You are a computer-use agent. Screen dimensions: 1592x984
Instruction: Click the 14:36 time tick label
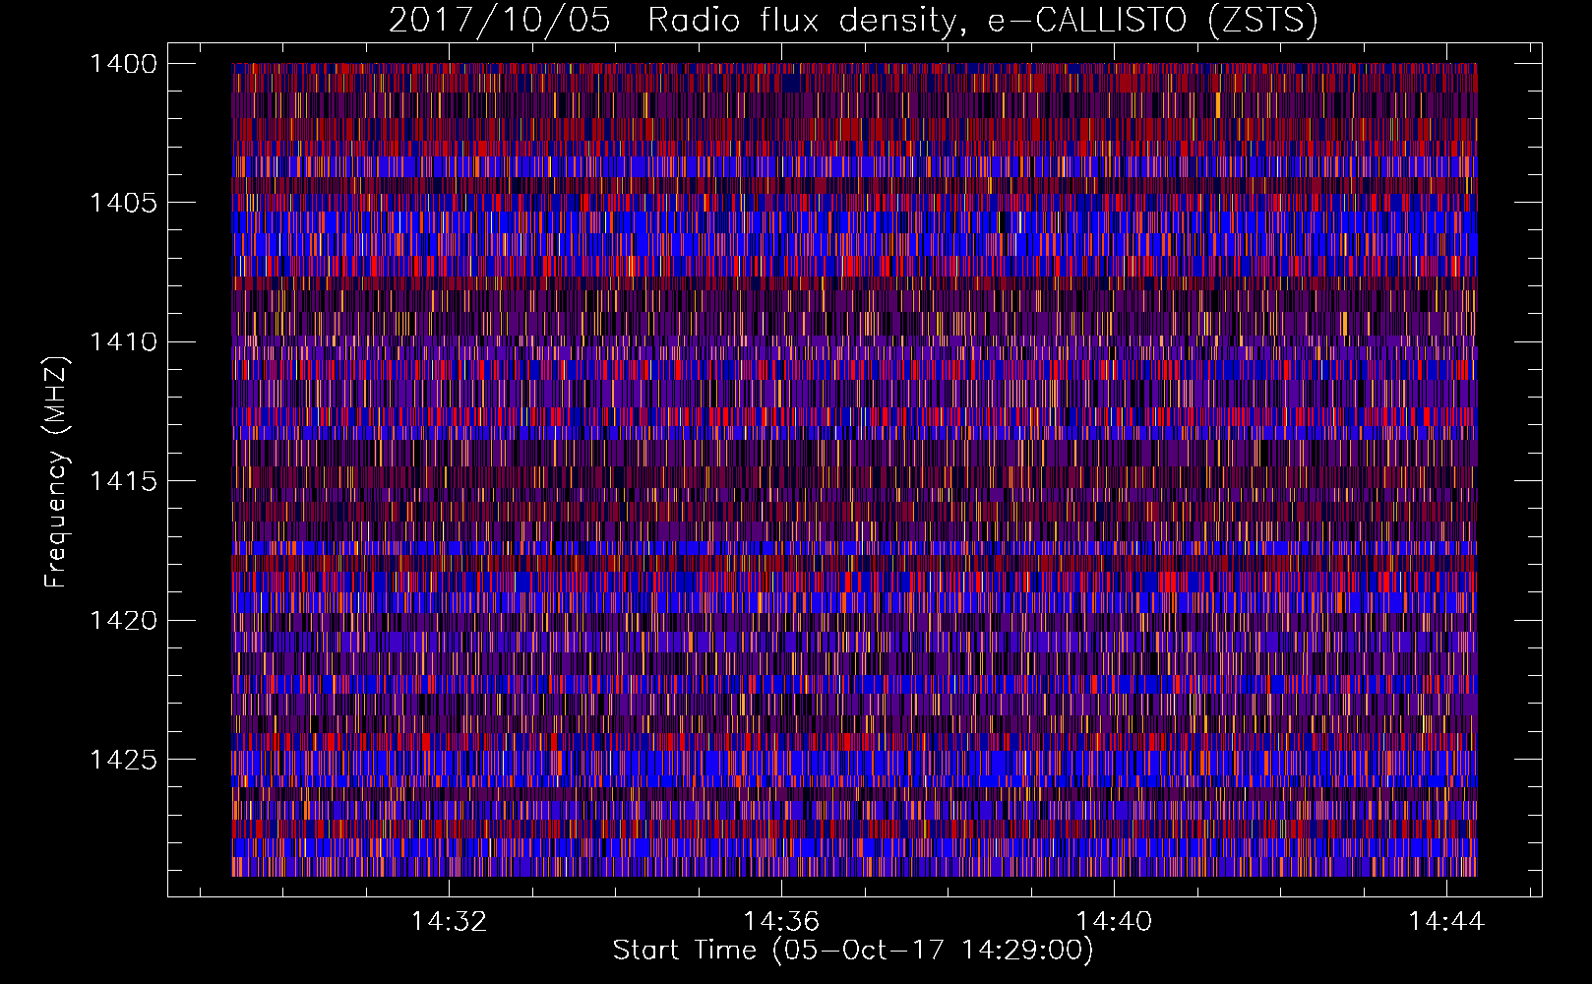point(781,921)
